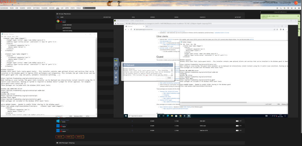Expand the Interfaces section

pyautogui.click(x=67, y=28)
